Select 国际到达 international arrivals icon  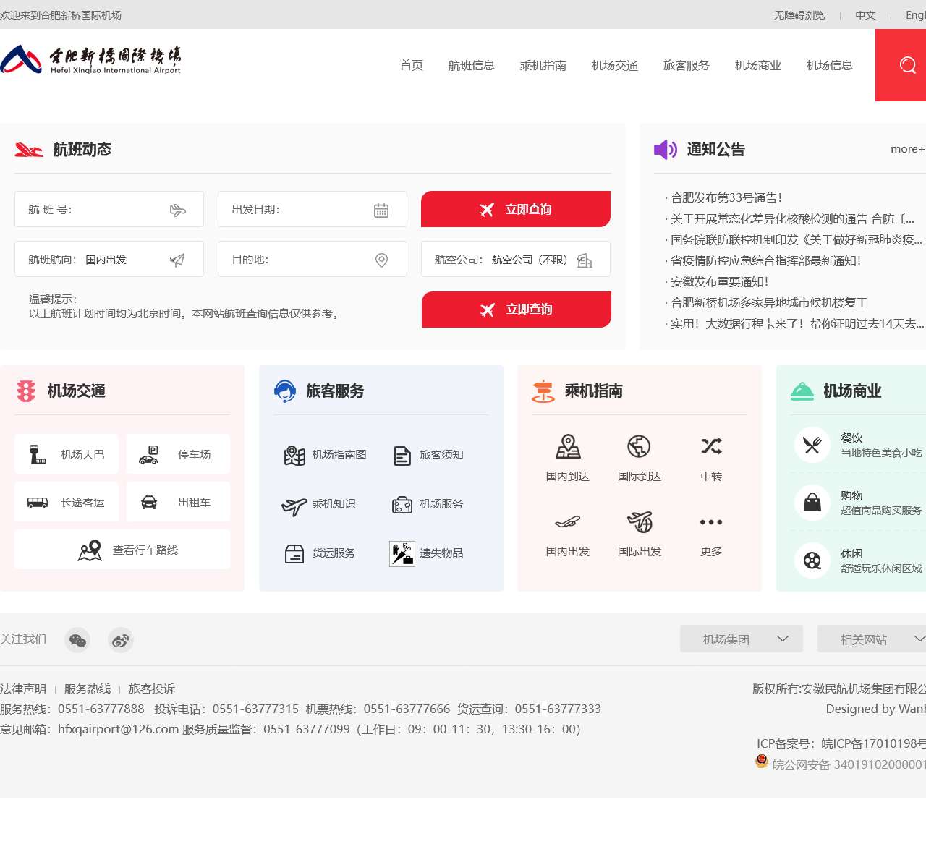pos(639,446)
